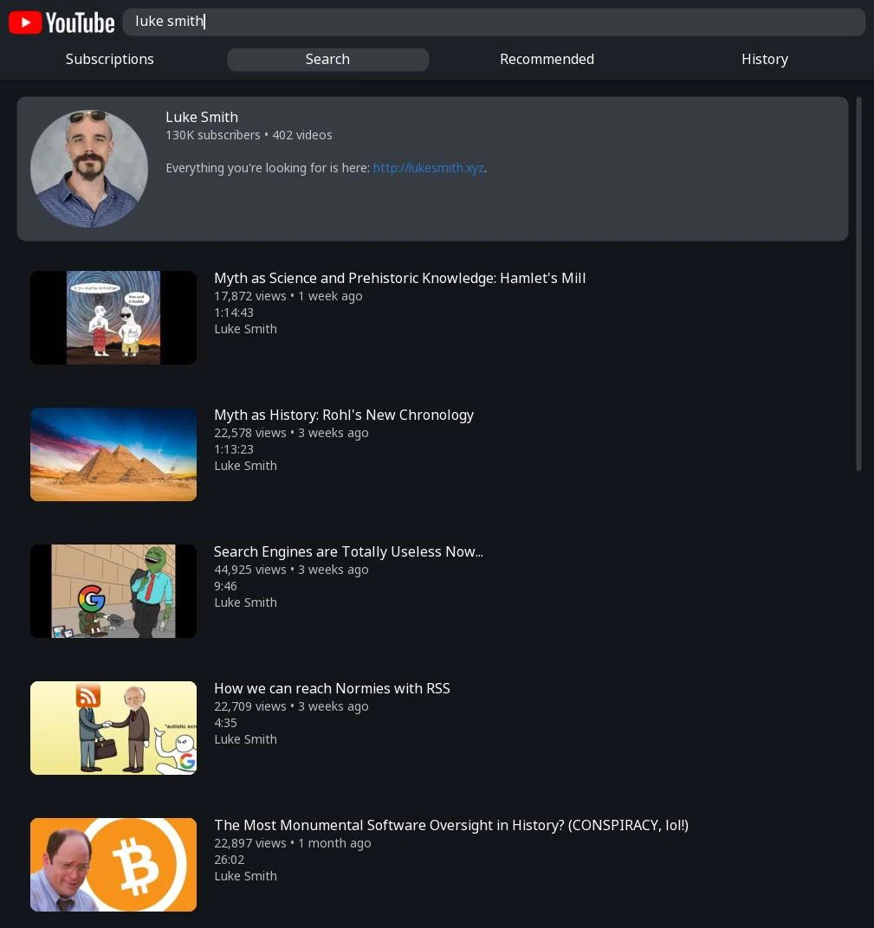Click Luke Smith under the Rohl's Chronology video
874x928 pixels.
pos(245,466)
